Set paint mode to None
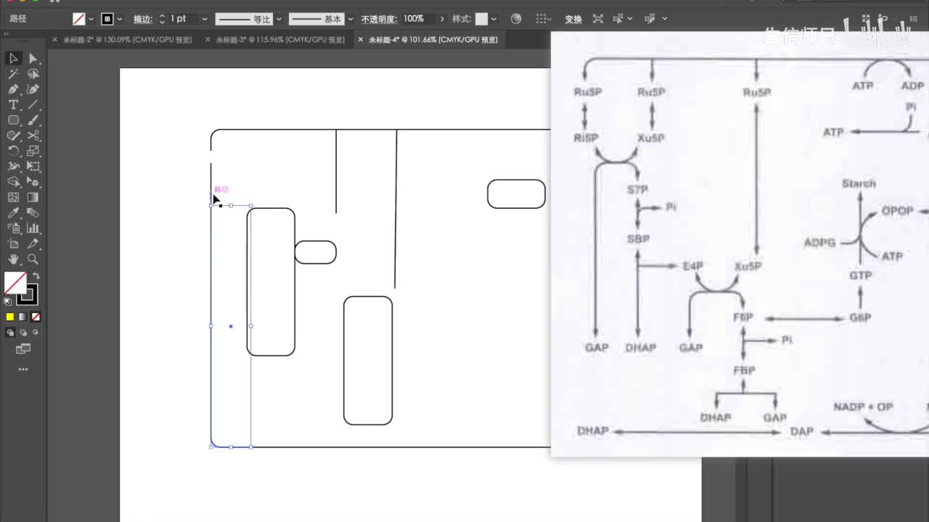 click(x=36, y=317)
